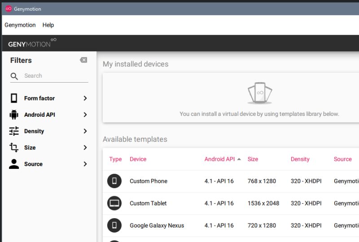The height and width of the screenshot is (242, 359).
Task: Expand the Source filter chevron
Action: tap(85, 164)
